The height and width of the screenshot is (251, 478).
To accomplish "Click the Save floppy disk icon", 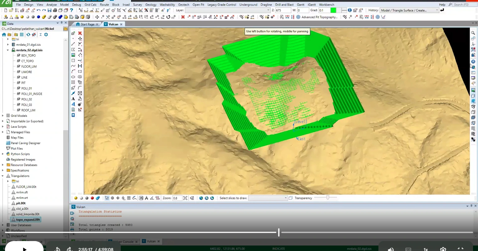I will click(49, 10).
